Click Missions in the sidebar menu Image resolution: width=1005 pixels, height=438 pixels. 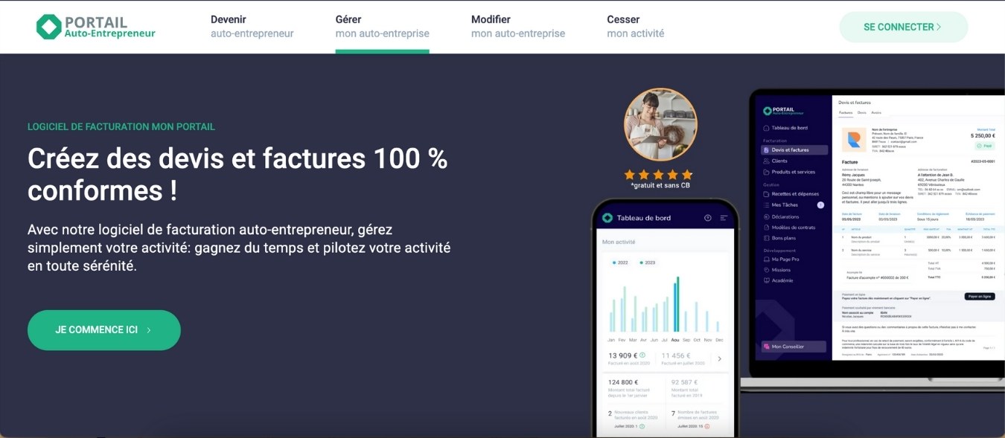point(781,270)
